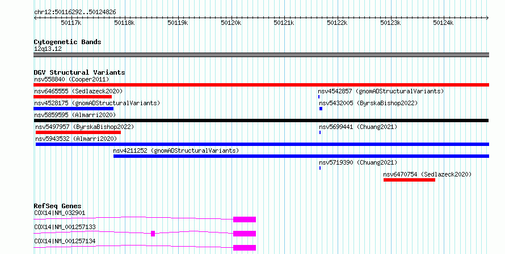Click the 50123k ruler tick label
Viewport: 505px width, 254px height.
[390, 23]
